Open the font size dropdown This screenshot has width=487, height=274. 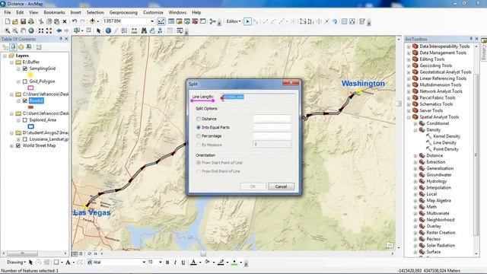click(161, 262)
